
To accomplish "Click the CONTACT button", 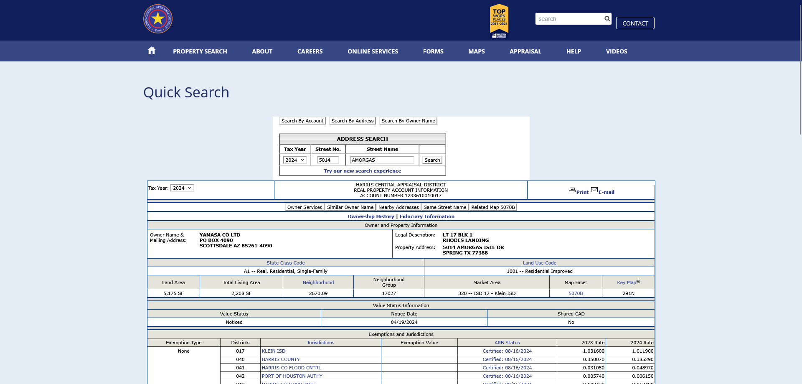I will pyautogui.click(x=635, y=23).
